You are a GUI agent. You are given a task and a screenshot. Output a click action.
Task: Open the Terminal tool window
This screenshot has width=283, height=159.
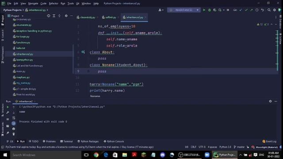[x=66, y=141]
